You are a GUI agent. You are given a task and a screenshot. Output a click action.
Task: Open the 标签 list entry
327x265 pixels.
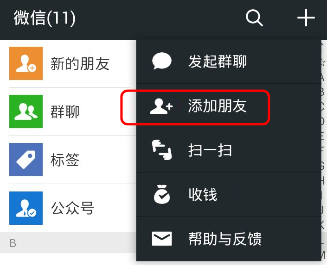(x=68, y=160)
